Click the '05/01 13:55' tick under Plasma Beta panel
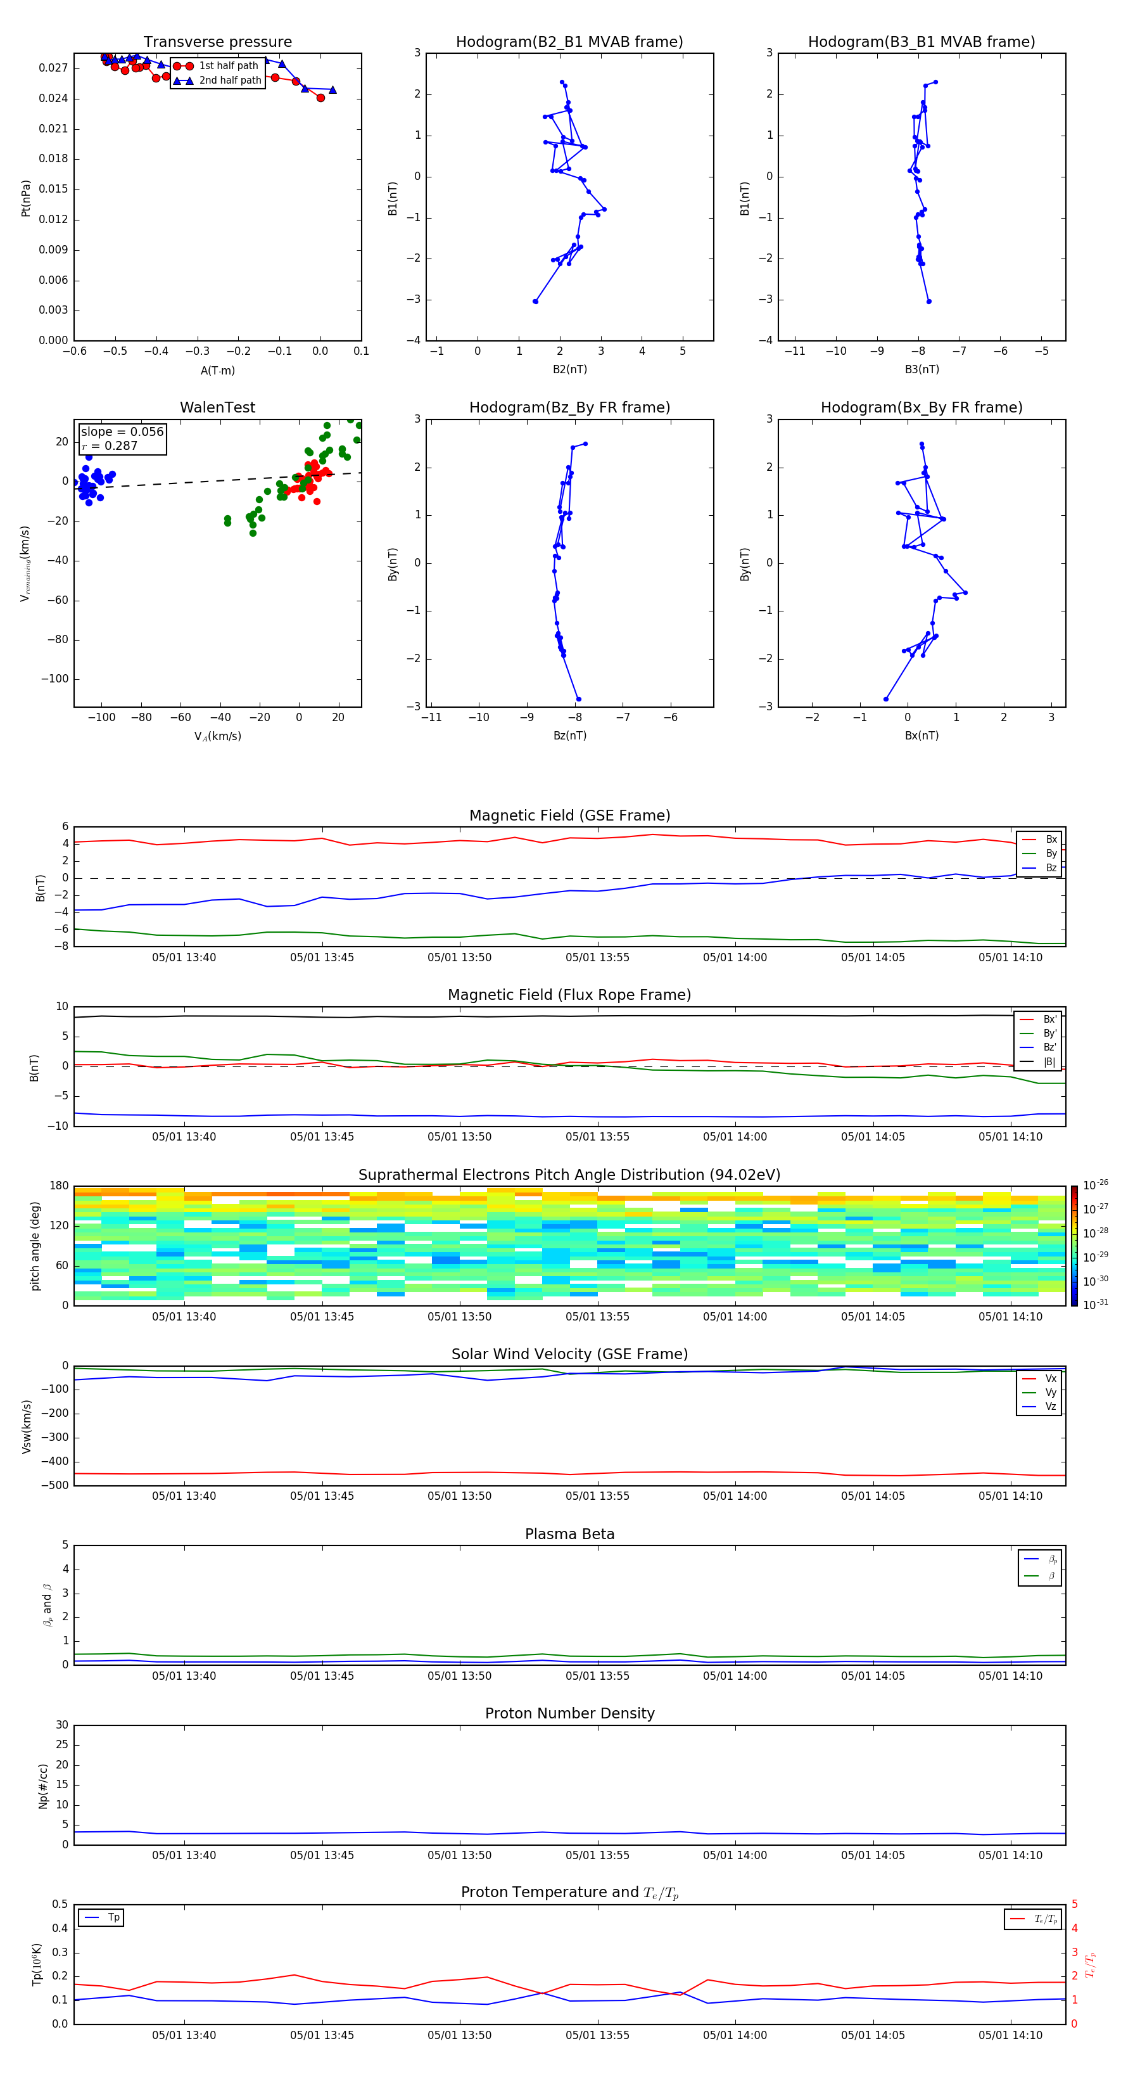This screenshot has height=2091, width=1140. click(597, 1675)
